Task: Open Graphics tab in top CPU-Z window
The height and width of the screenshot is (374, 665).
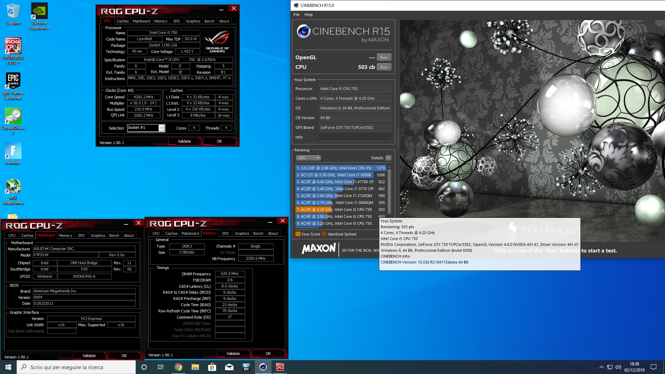Action: tap(193, 21)
